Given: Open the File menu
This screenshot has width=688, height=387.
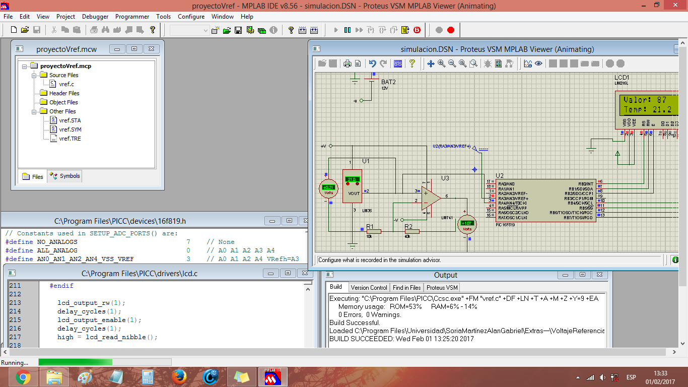Looking at the screenshot, I should (x=8, y=17).
